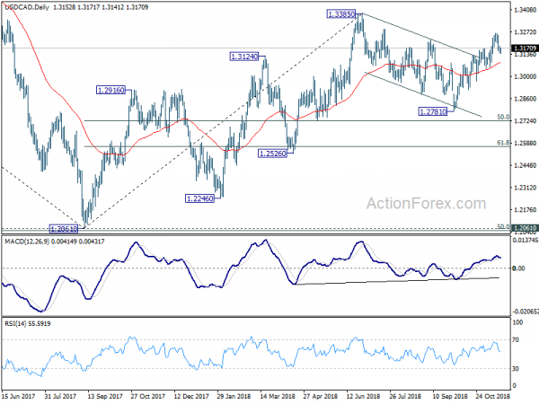The height and width of the screenshot is (404, 539).
Task: Click the 1.21760 price axis value
Action: [525, 210]
